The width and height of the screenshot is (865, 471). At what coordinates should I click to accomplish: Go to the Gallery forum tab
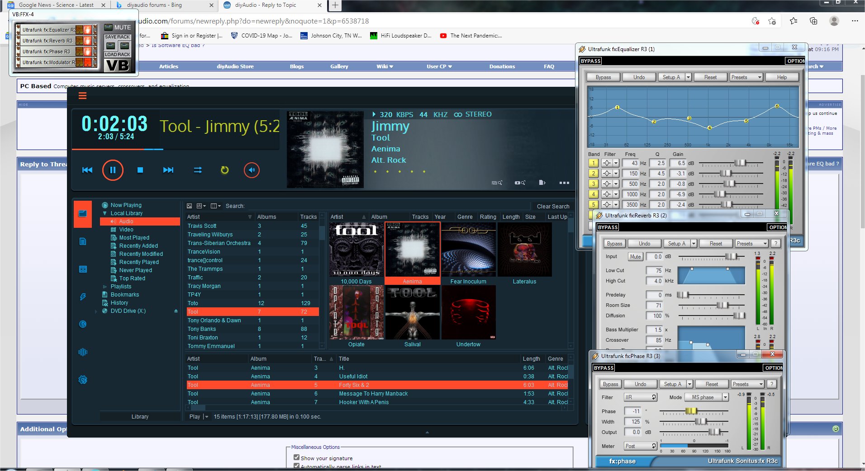coord(339,66)
